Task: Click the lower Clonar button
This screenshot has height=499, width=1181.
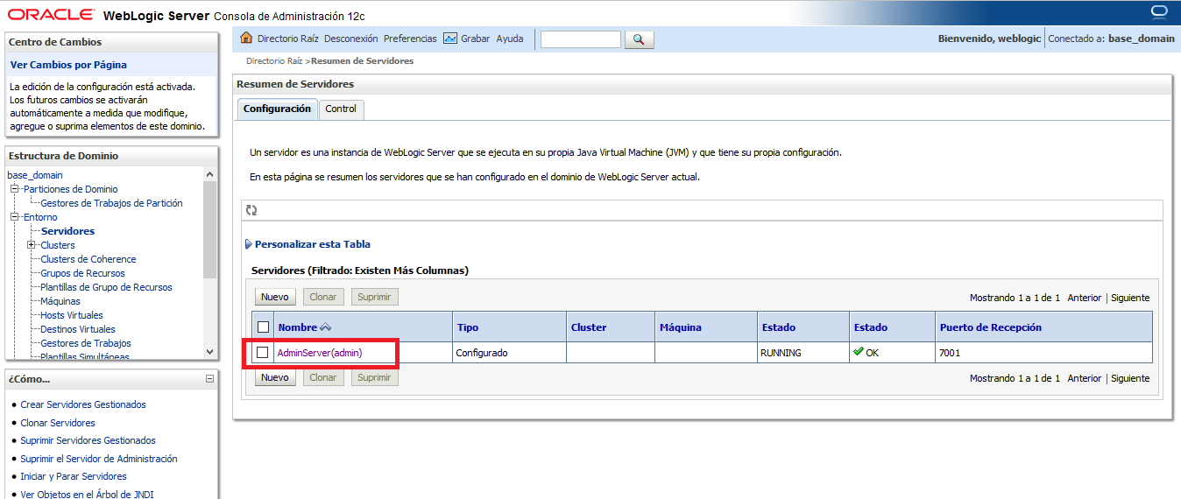Action: pos(323,377)
